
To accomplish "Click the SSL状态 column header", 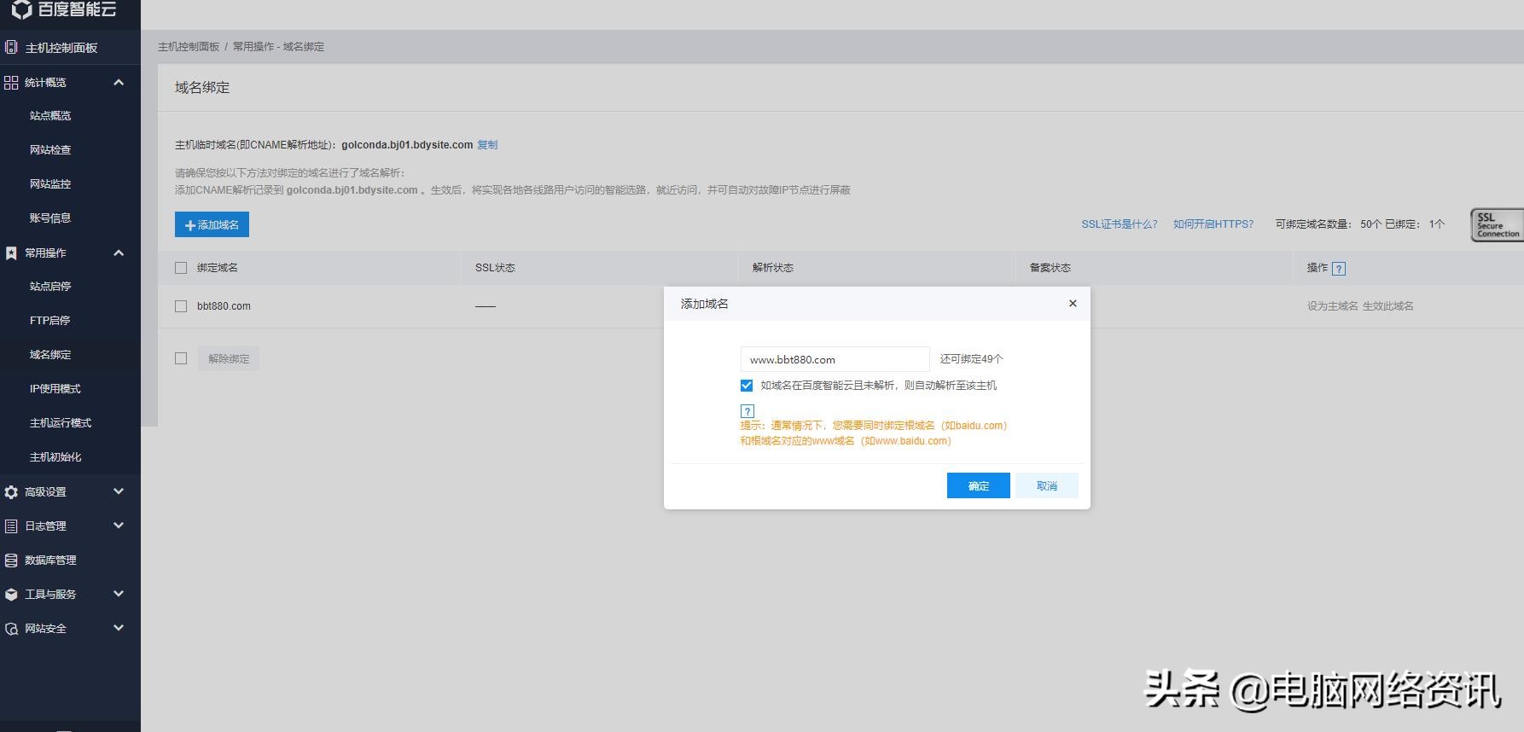I will pyautogui.click(x=495, y=268).
